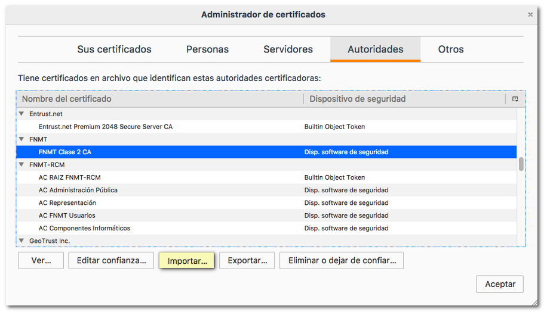Select AC FNMT Usuarios certificate row

pos(67,216)
